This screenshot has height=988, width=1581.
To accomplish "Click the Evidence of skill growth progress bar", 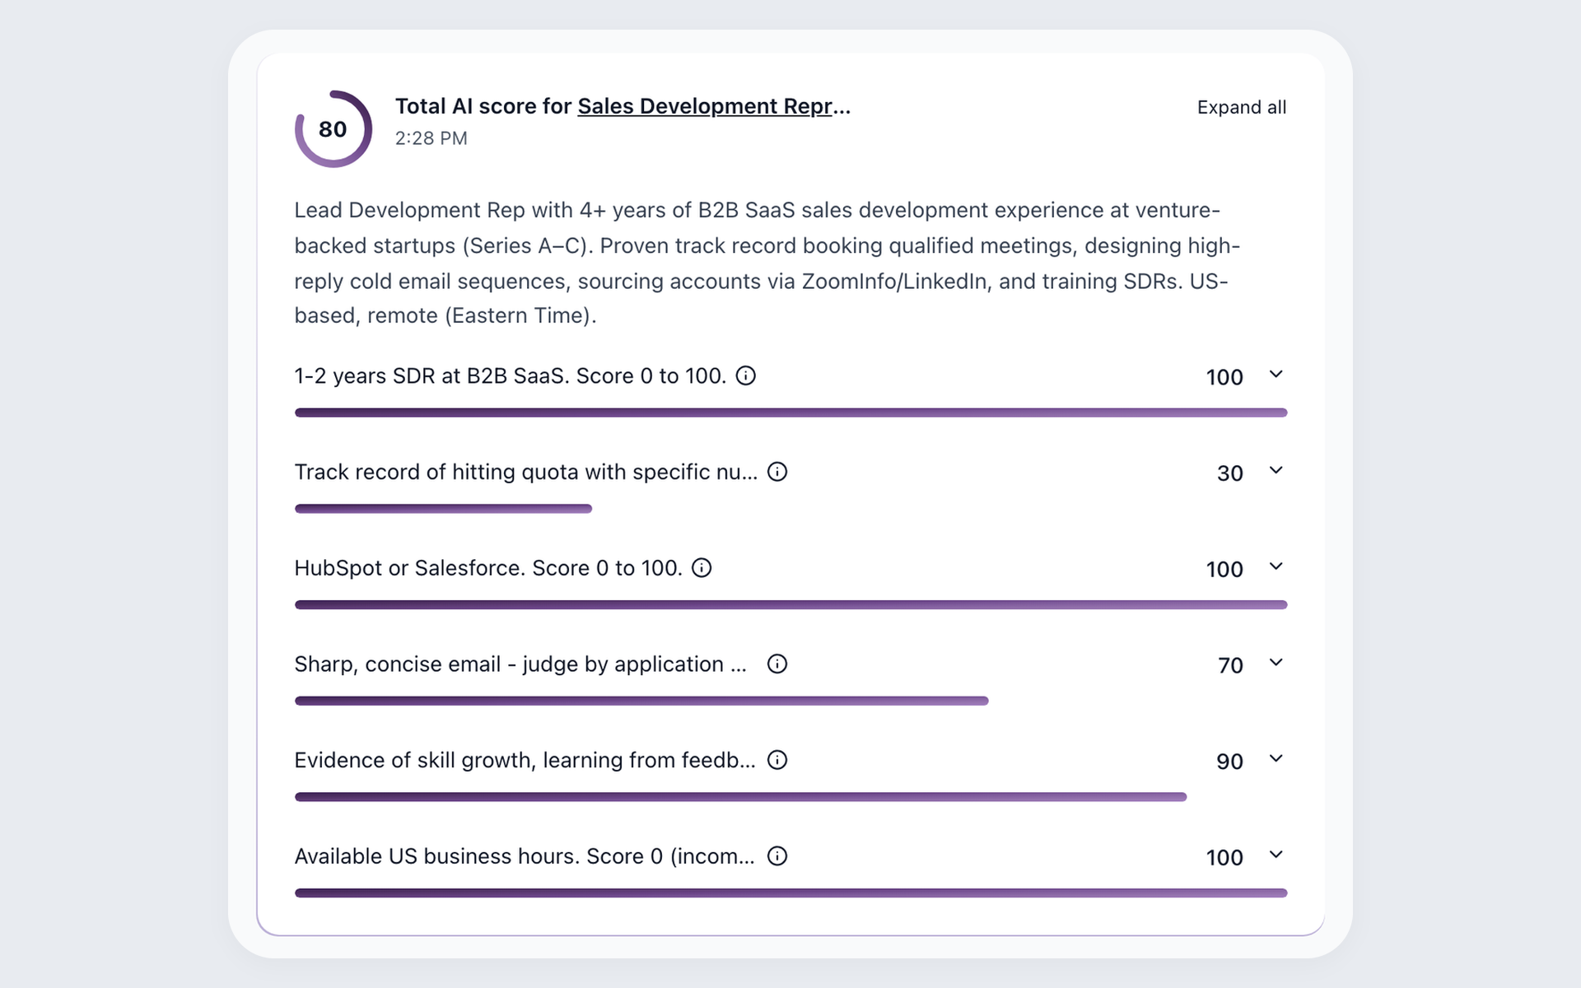I will click(740, 797).
